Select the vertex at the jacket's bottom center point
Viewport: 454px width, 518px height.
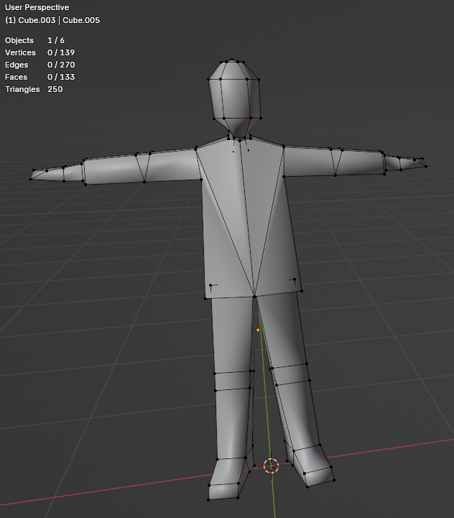(254, 297)
